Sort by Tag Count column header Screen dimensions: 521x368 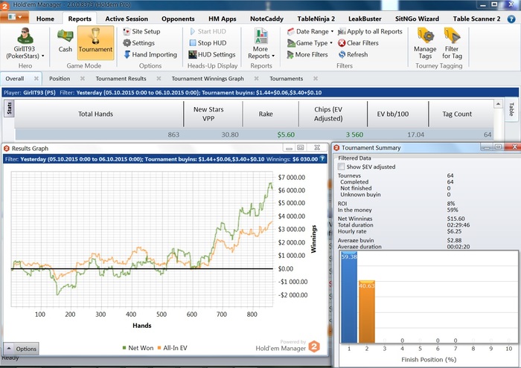point(461,114)
